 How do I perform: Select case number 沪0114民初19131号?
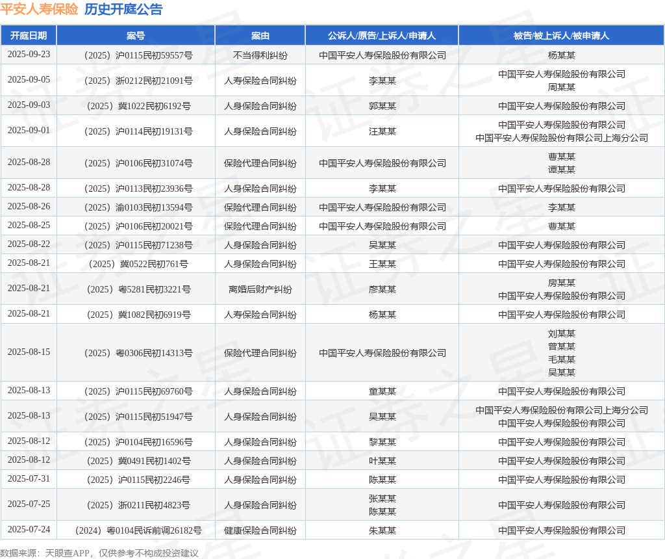pyautogui.click(x=138, y=131)
